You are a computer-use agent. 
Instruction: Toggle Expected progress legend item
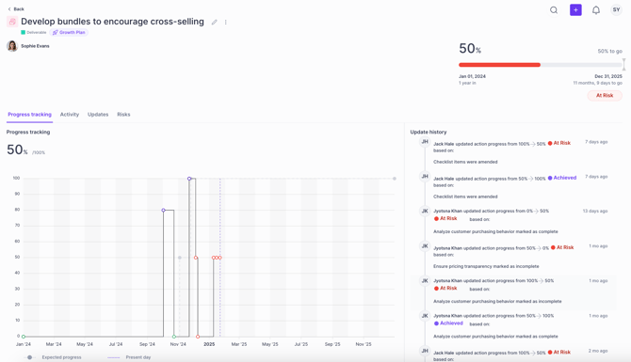(53, 357)
